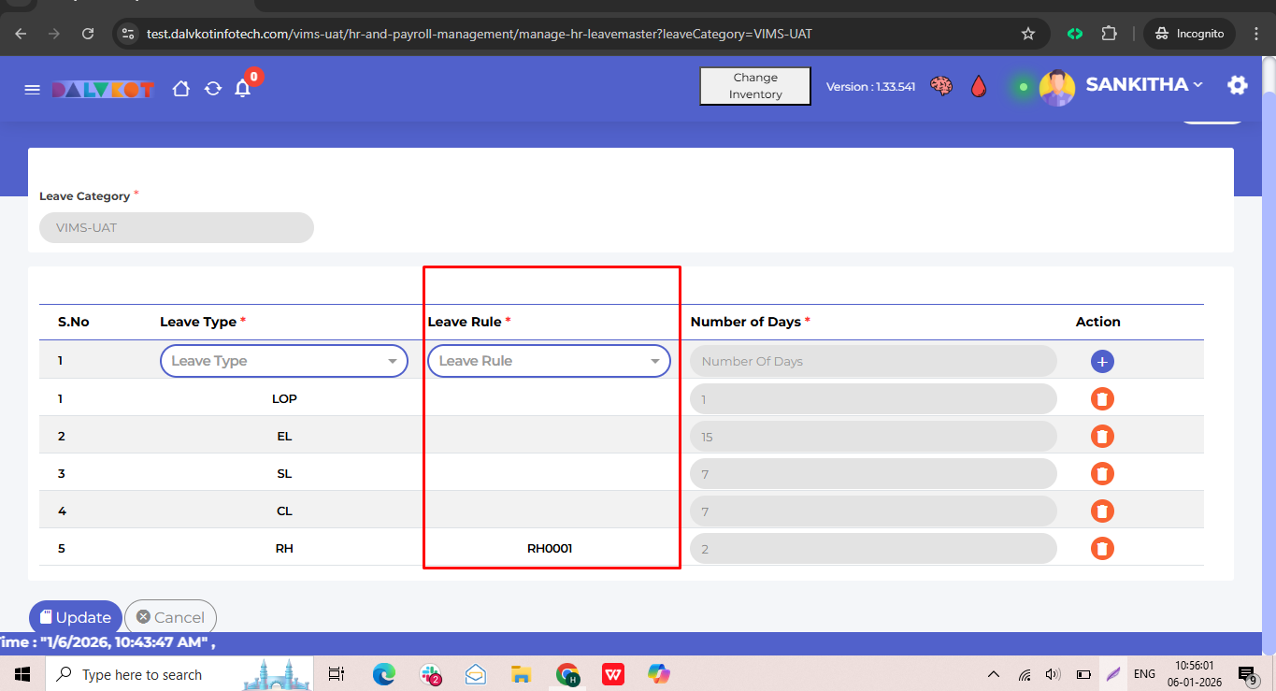1276x691 pixels.
Task: Delete the RH leave row
Action: point(1102,549)
